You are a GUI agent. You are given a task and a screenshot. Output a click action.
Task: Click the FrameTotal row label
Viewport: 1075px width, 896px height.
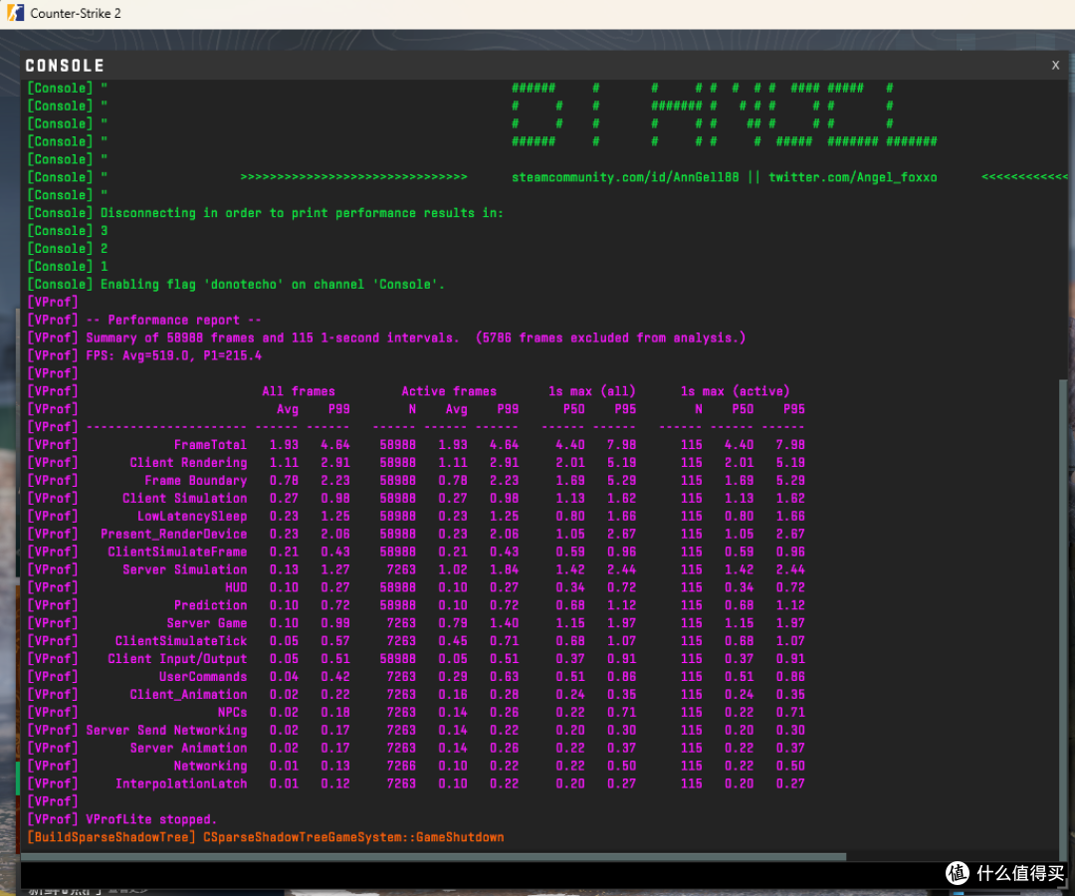click(x=210, y=445)
